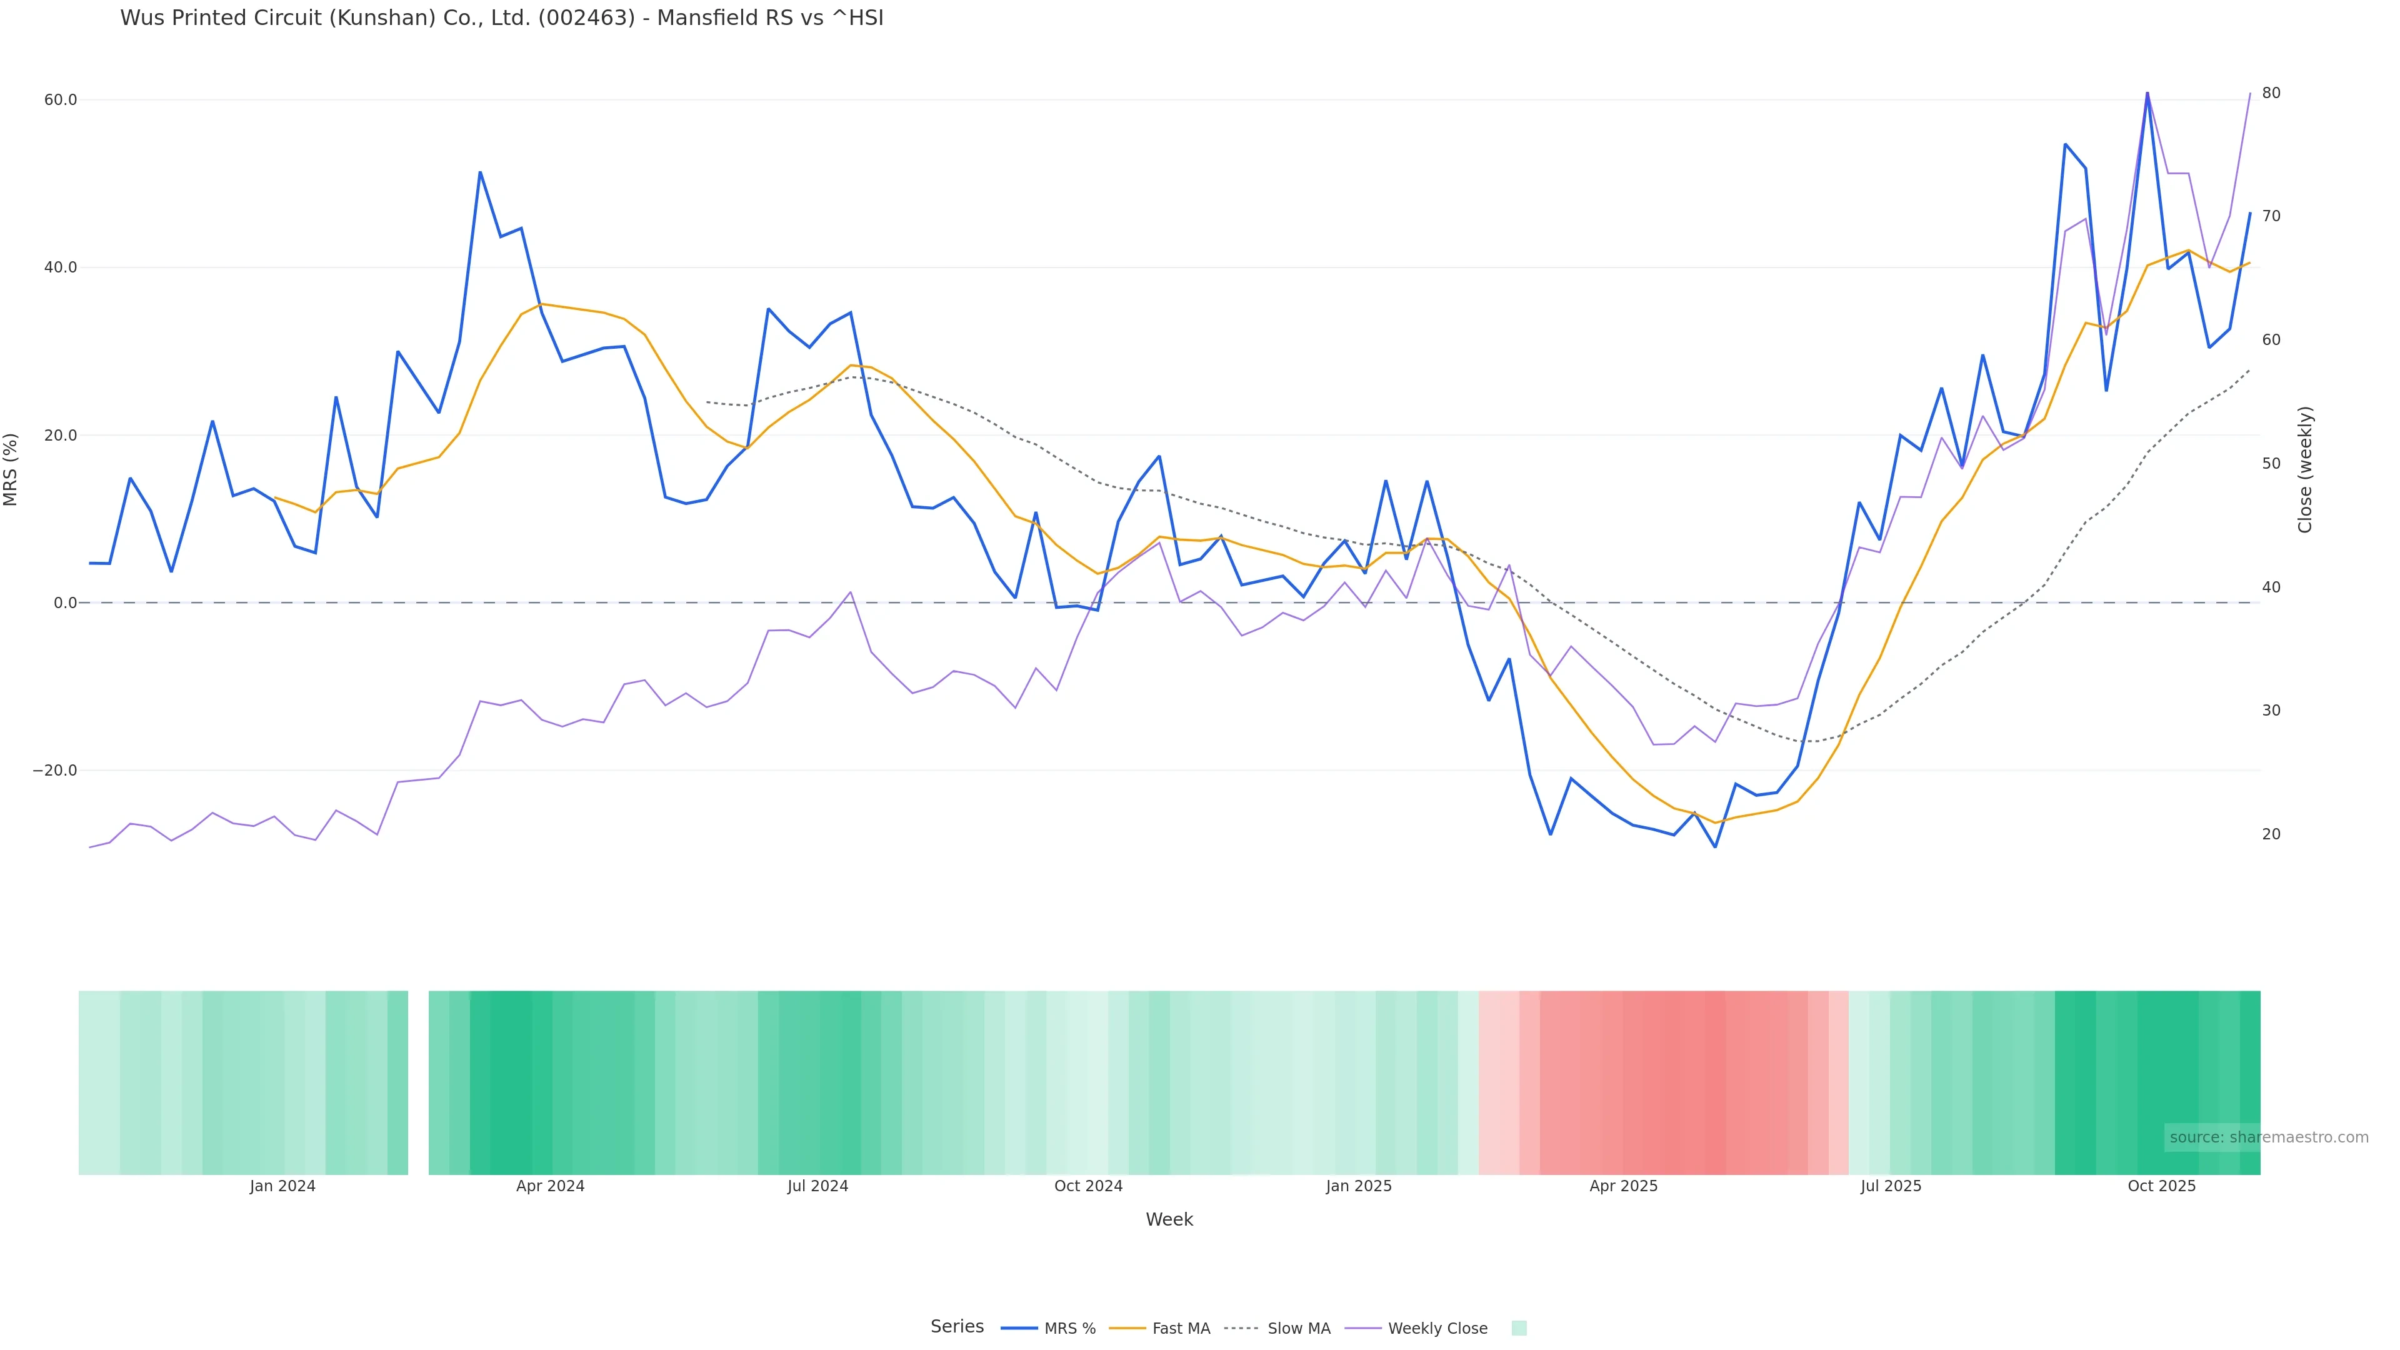This screenshot has height=1350, width=2400.
Task: Click the chart title about Mansfield RS
Action: click(x=501, y=17)
